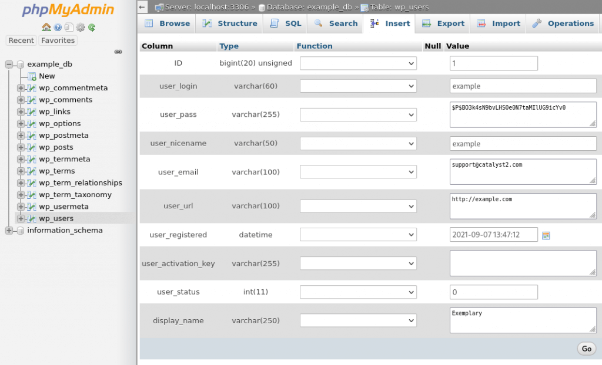Image resolution: width=602 pixels, height=365 pixels.
Task: Collapse the example_db database tree
Action: click(x=9, y=65)
